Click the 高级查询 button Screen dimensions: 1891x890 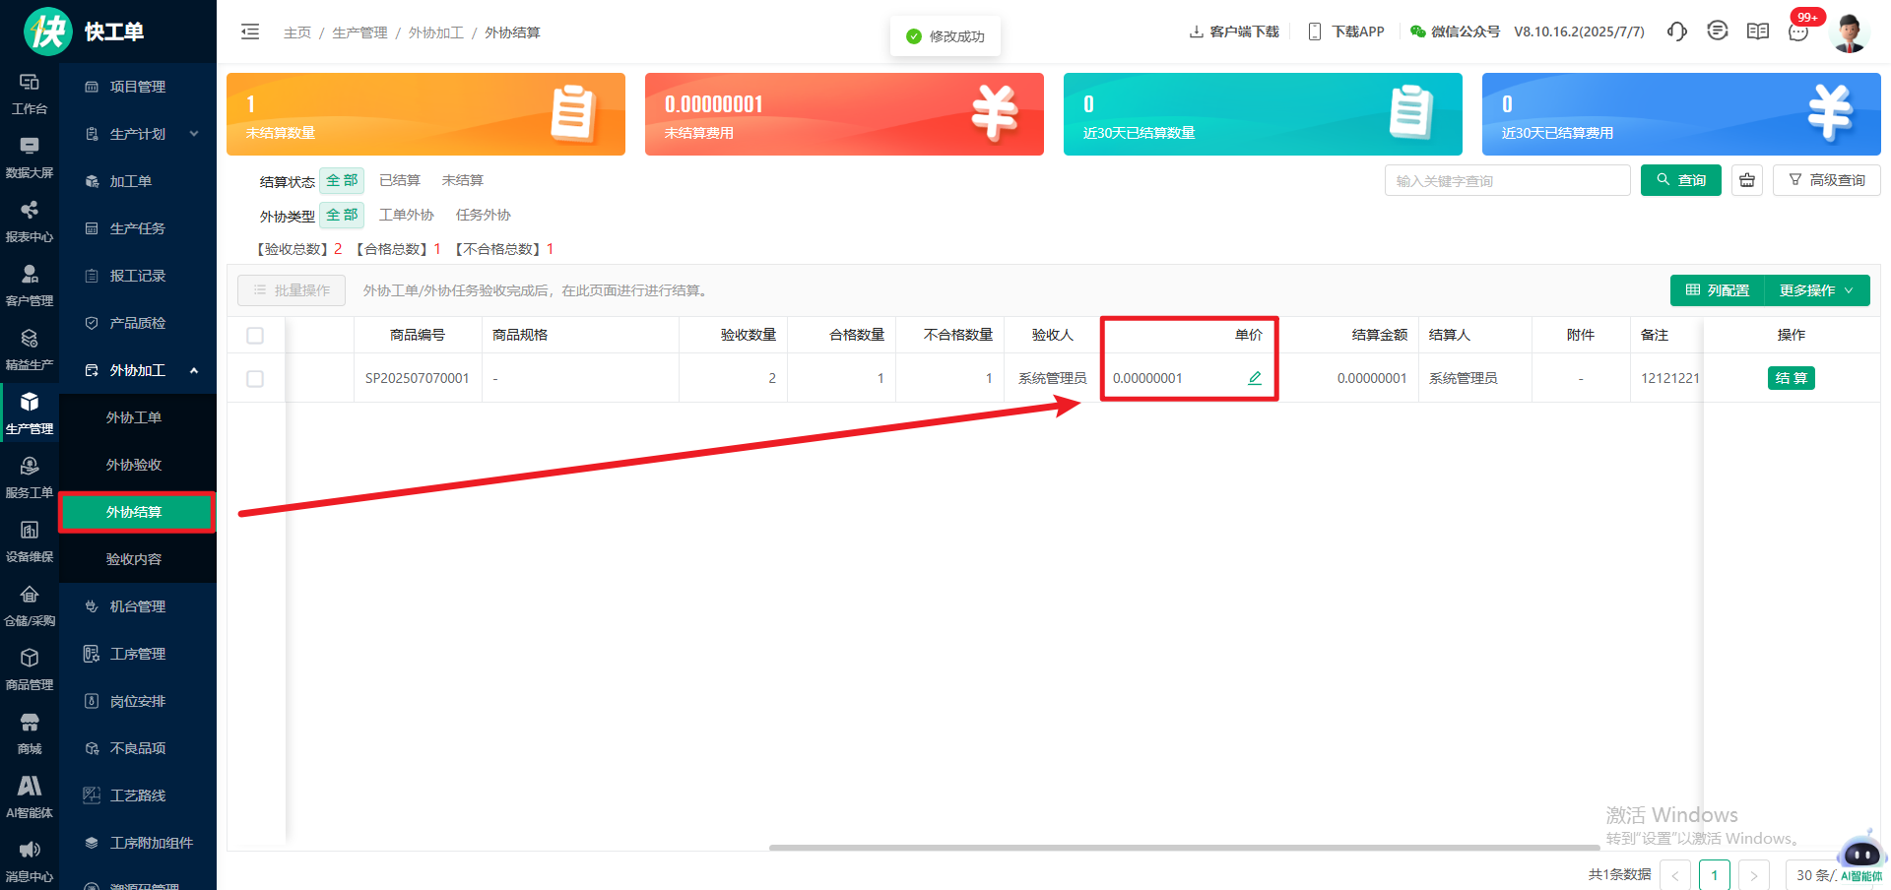1827,180
